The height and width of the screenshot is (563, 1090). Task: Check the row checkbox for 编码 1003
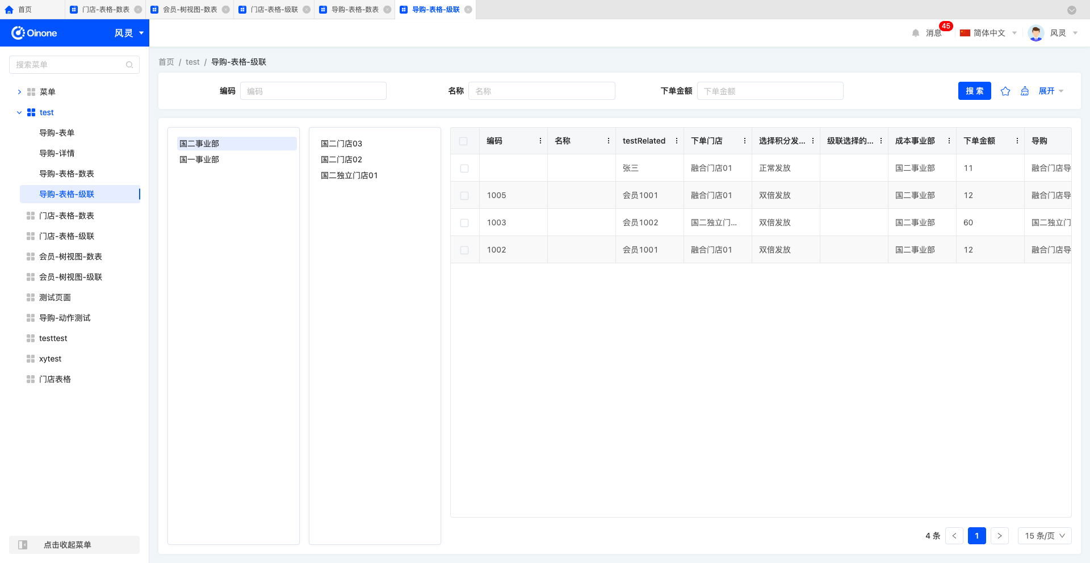point(465,222)
